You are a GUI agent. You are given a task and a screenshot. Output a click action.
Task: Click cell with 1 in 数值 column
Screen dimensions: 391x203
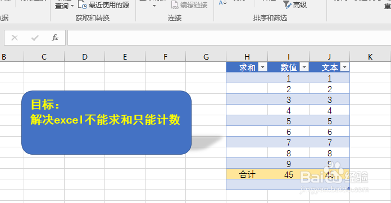(x=289, y=78)
